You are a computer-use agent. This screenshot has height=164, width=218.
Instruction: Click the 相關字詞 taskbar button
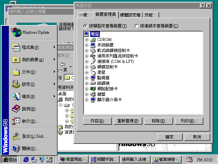[x=105, y=160]
